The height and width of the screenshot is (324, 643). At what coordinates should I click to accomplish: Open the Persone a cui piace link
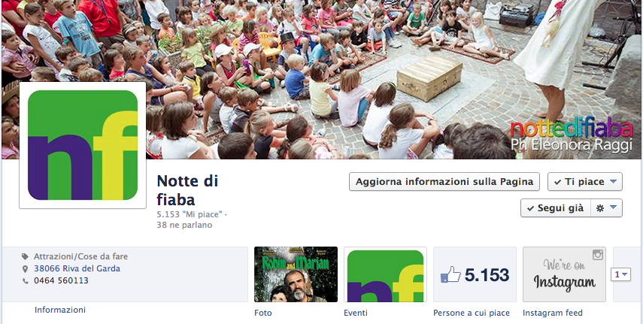pyautogui.click(x=472, y=313)
